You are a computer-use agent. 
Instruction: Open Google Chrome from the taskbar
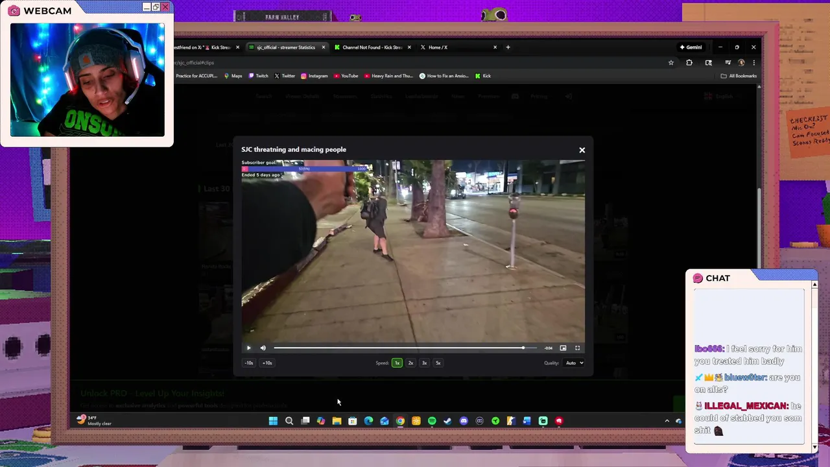click(400, 421)
